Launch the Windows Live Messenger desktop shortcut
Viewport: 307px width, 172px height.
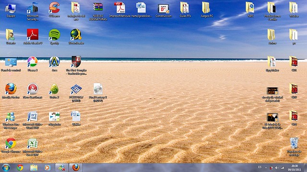point(11,117)
